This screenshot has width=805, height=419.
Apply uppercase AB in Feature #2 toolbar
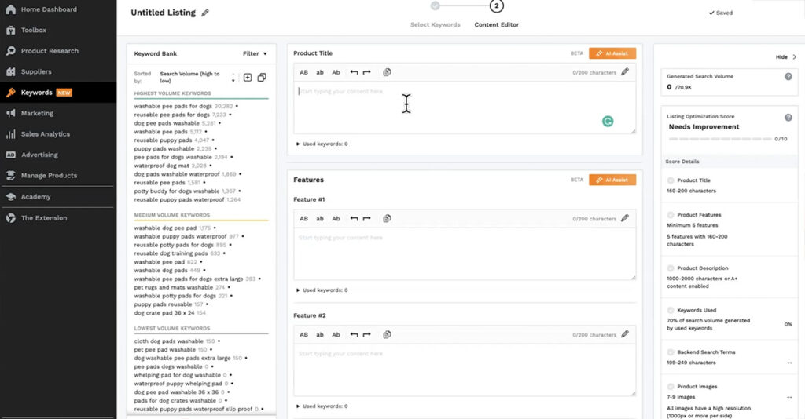click(304, 335)
